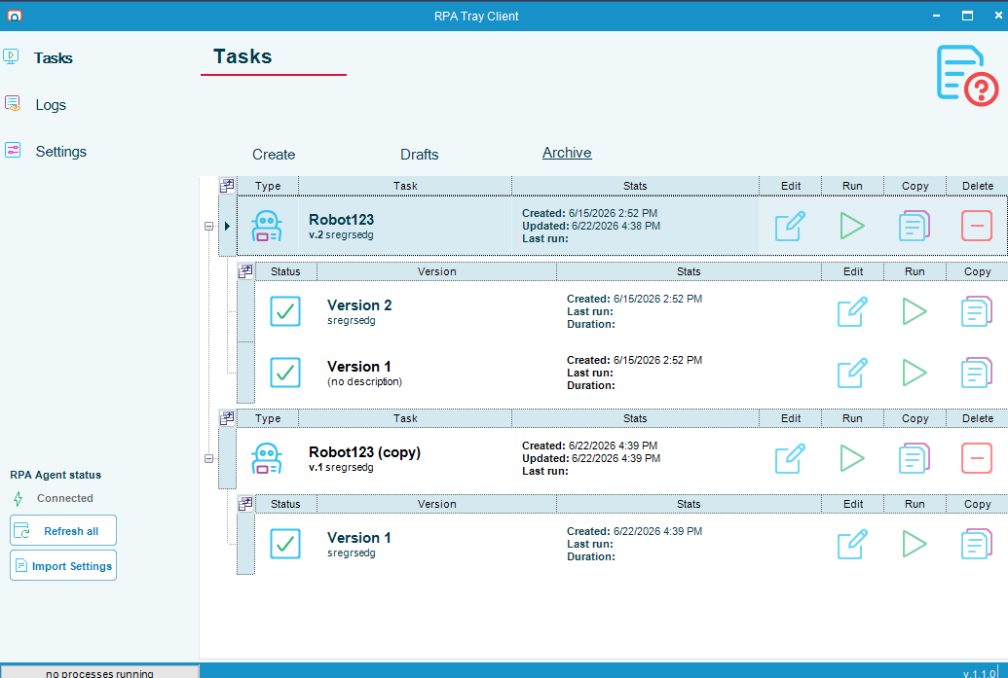
Task: Click the Connected status text
Action: pos(65,498)
